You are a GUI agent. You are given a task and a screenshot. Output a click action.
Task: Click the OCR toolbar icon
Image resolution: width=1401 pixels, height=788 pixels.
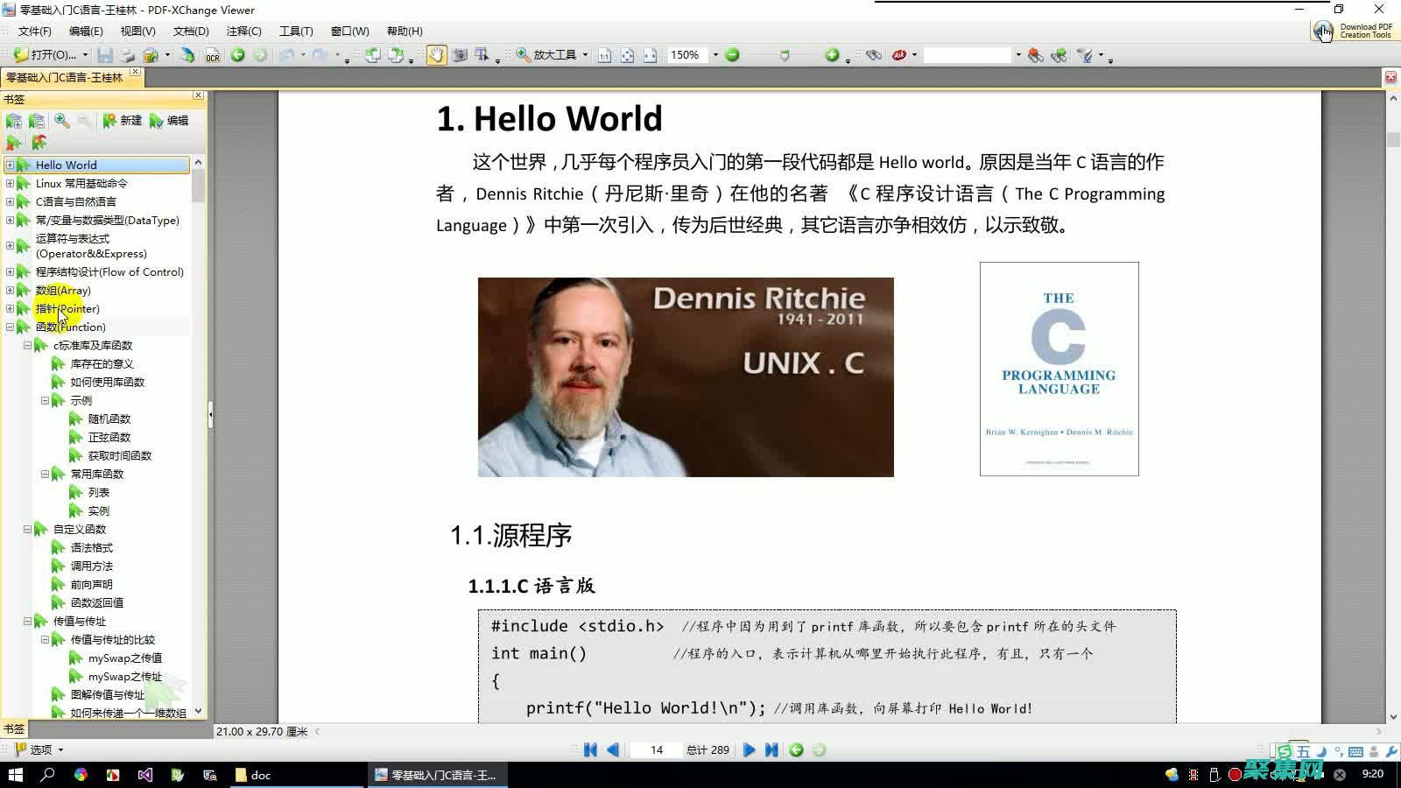212,55
